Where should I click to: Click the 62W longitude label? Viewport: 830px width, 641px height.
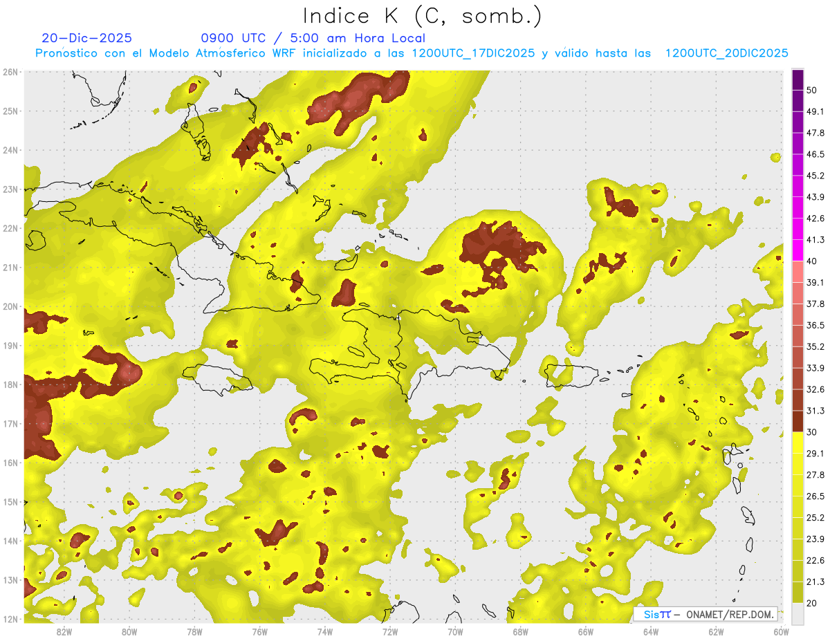716,632
